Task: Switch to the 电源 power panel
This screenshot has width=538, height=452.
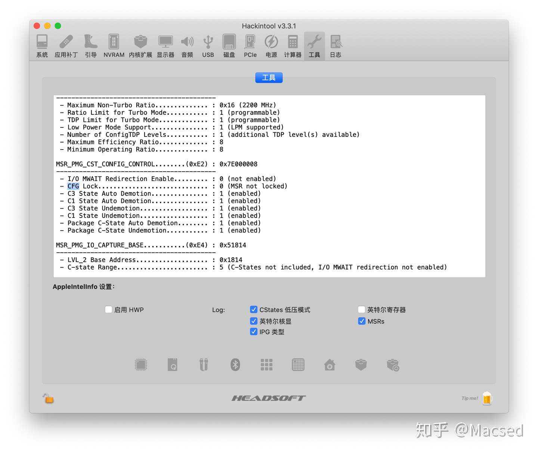Action: (x=271, y=45)
